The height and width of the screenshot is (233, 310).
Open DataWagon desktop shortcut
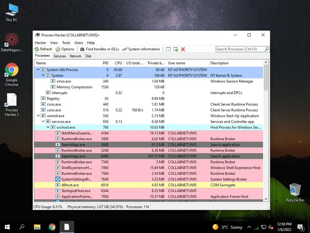pyautogui.click(x=12, y=42)
